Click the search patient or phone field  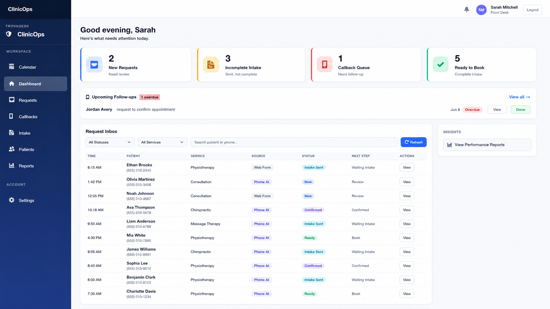pos(294,142)
